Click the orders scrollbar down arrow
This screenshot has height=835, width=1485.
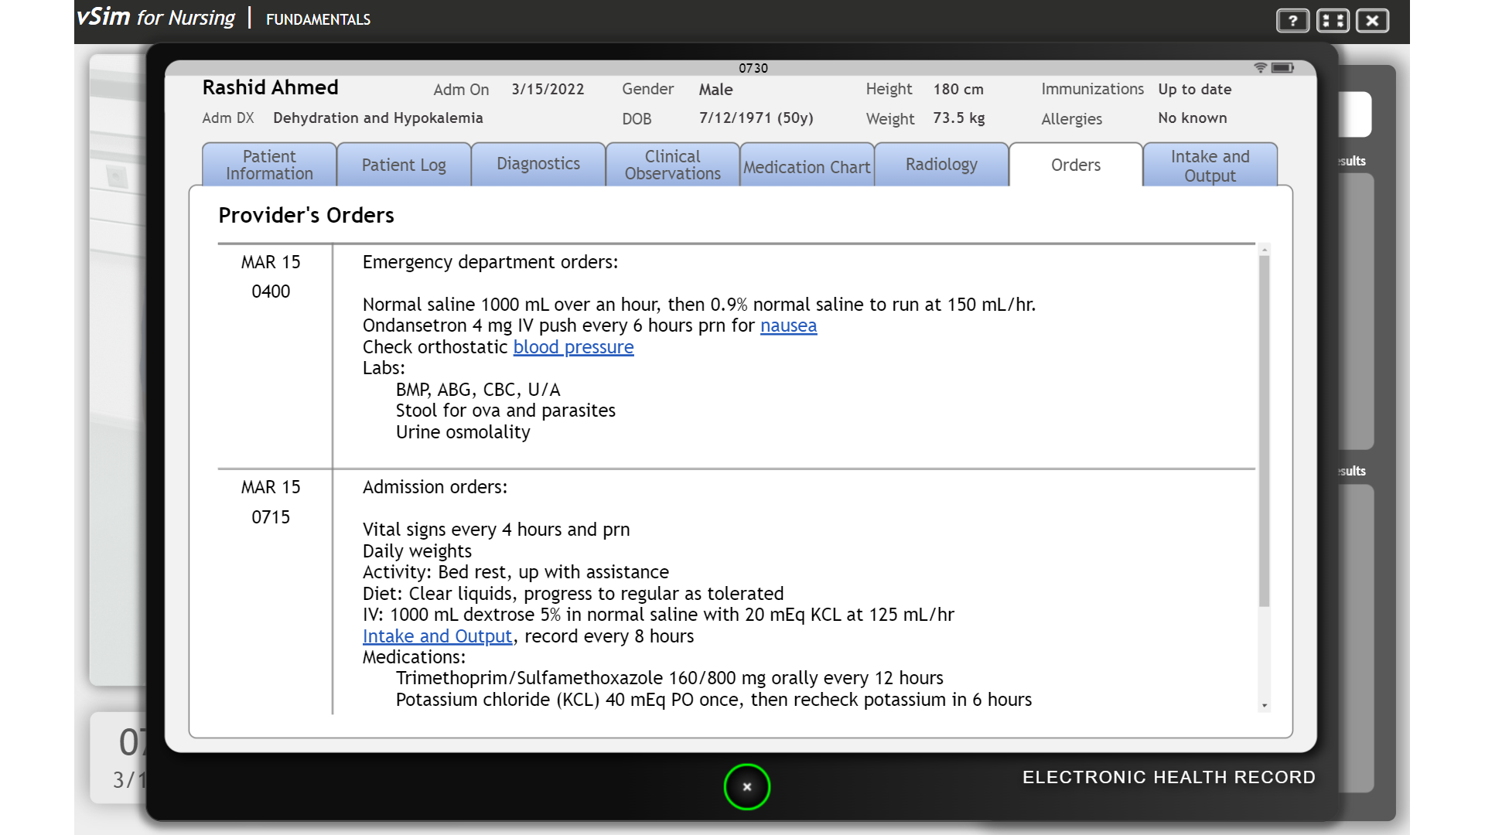point(1265,705)
